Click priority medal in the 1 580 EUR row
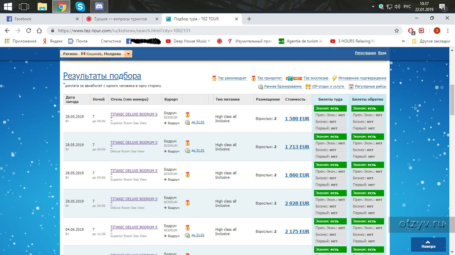Screen dimensions: 455x255 187,115
